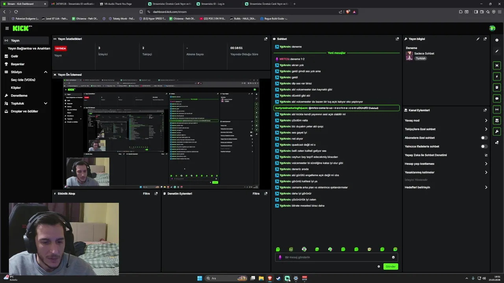Screen dimensions: 504x283
Task: Pop out the Sohbet chat panel
Action: (x=397, y=39)
